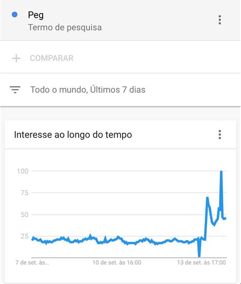Click the 25 y-axis label
Viewport: 241px width, 284px height.
(24, 236)
